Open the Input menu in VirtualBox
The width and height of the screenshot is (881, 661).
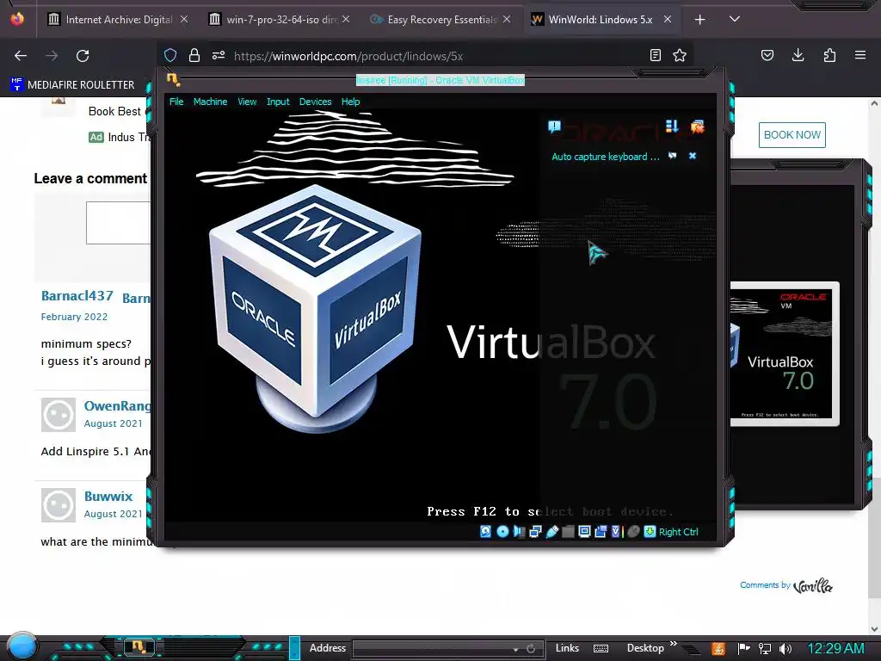(278, 102)
